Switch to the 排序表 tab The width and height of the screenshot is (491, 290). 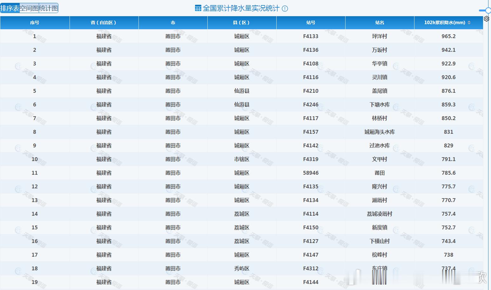click(x=10, y=8)
